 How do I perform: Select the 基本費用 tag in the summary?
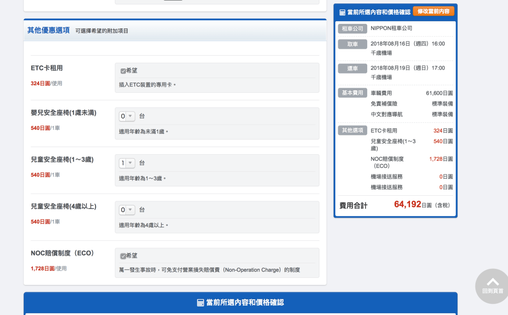(352, 93)
